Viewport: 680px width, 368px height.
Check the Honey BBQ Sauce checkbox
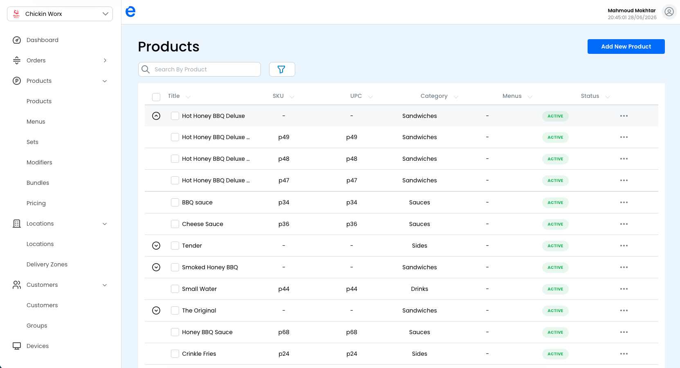tap(175, 332)
